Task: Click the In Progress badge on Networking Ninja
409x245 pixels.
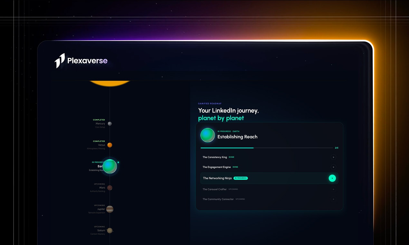Action: (x=241, y=178)
